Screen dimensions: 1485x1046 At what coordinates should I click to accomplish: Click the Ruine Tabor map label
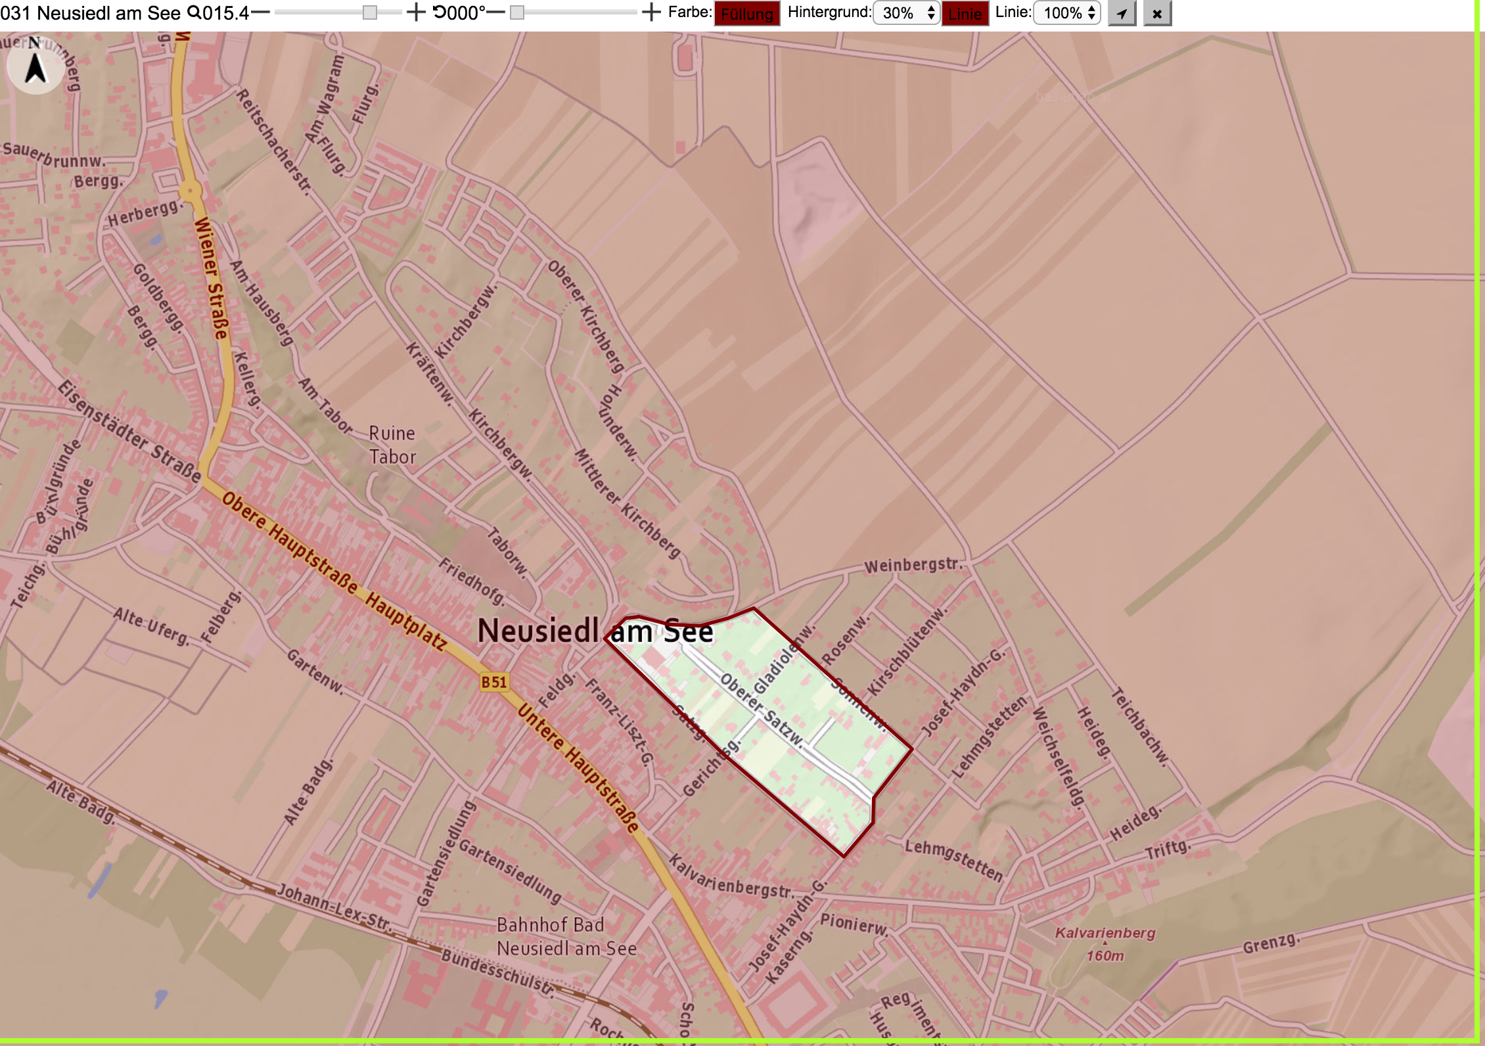tap(392, 445)
